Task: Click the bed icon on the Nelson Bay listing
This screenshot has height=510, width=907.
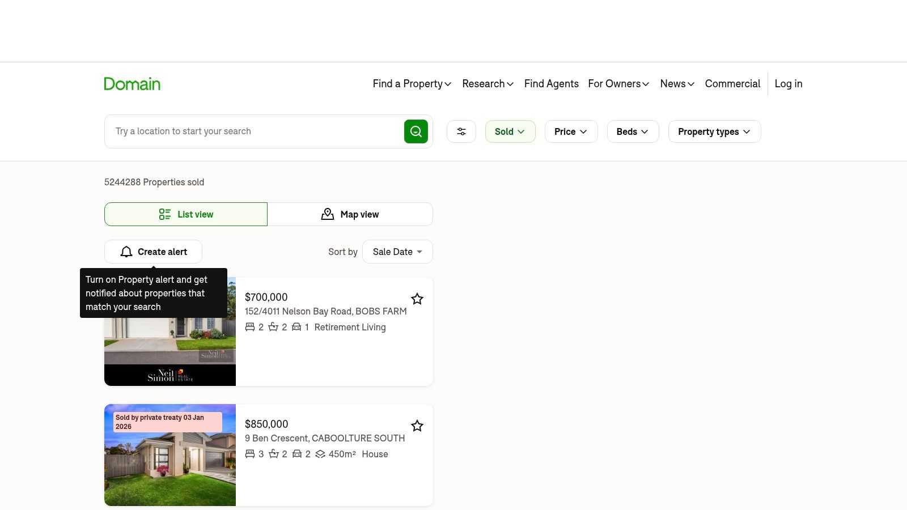Action: click(250, 327)
